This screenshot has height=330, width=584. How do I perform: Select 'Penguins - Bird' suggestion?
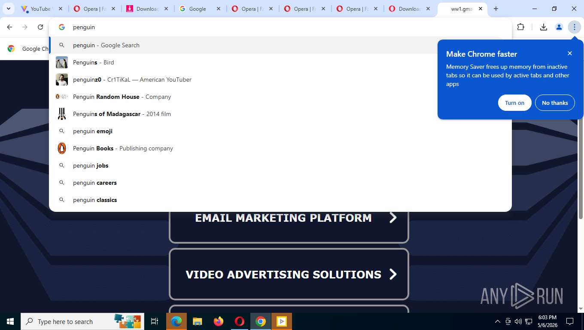coord(280,62)
